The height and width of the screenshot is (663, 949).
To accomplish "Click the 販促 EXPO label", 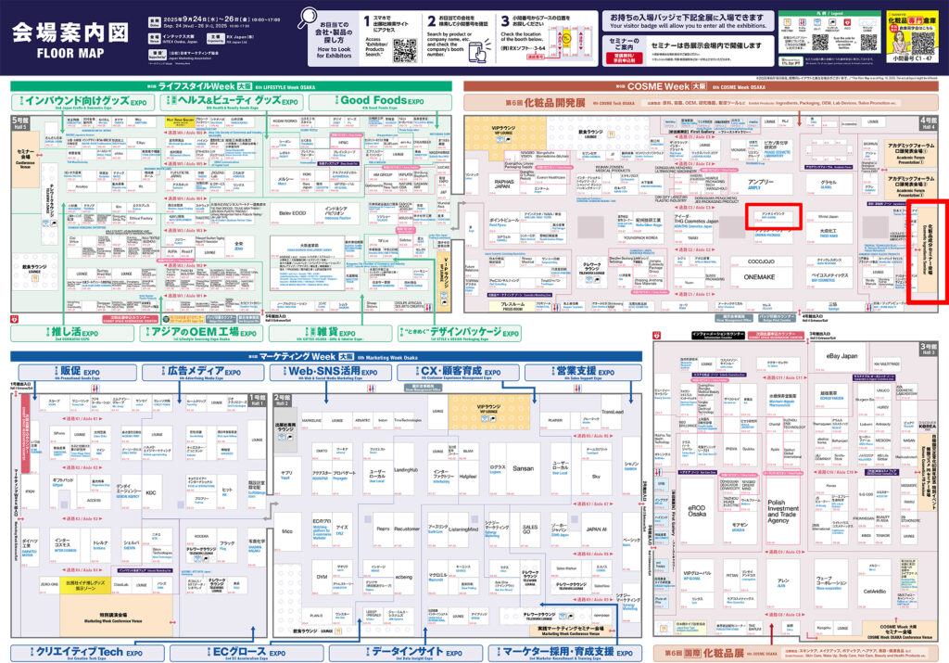I will pyautogui.click(x=78, y=373).
